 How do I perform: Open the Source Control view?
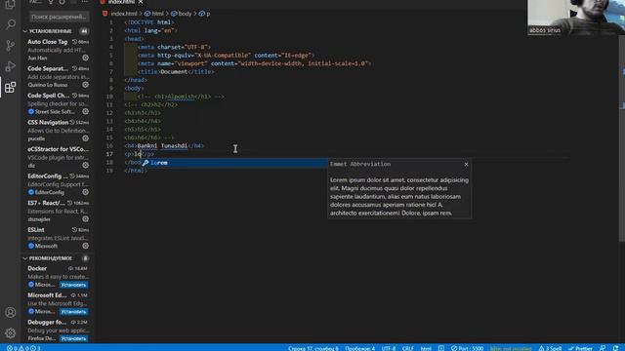pyautogui.click(x=11, y=46)
